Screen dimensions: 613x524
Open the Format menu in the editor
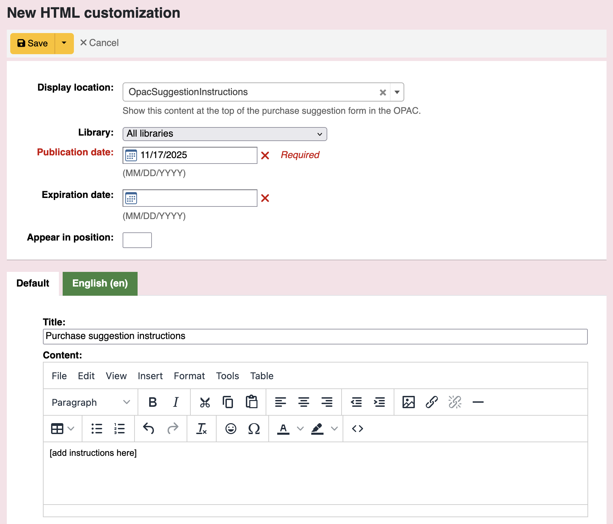pos(189,376)
